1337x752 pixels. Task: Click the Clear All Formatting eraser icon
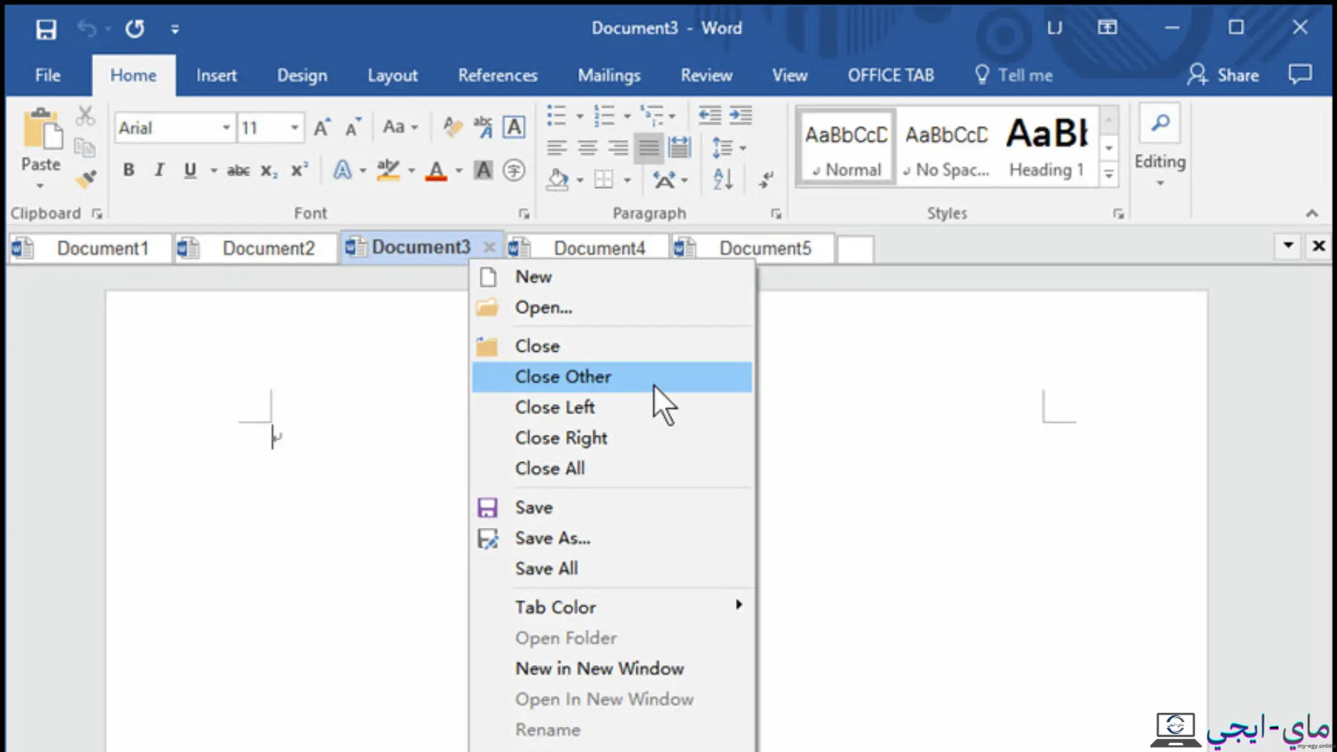pyautogui.click(x=452, y=127)
